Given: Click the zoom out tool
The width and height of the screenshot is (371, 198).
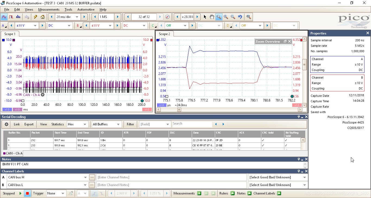Looking at the screenshot, I should 233,17.
